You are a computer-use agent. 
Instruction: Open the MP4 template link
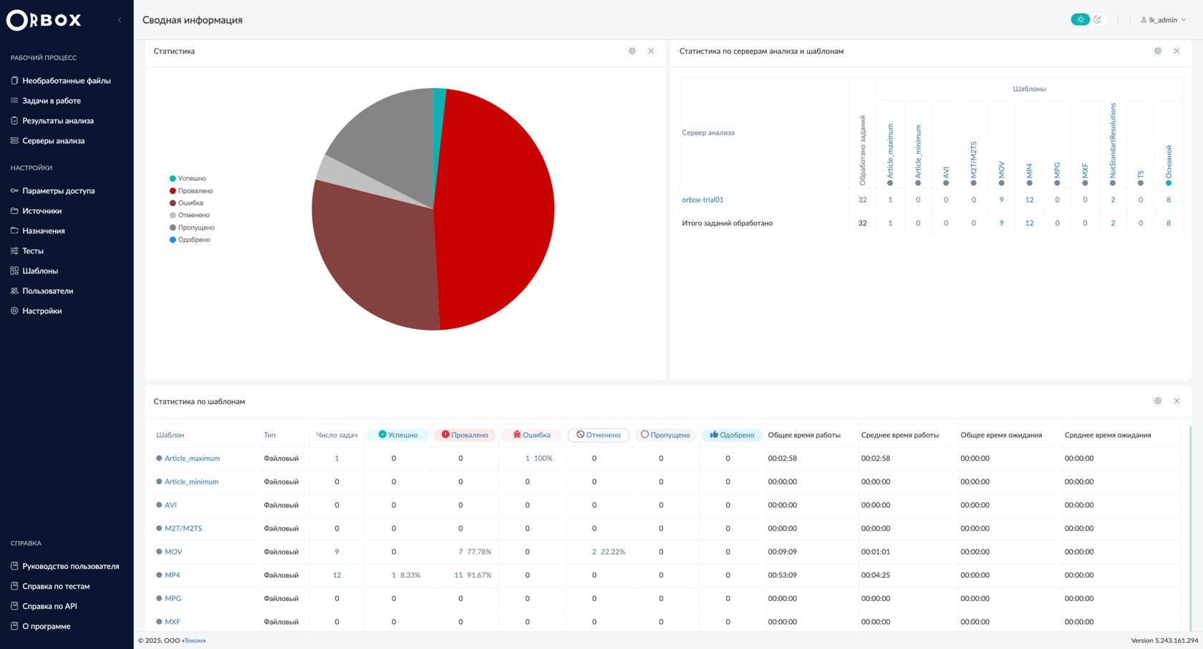click(x=172, y=575)
